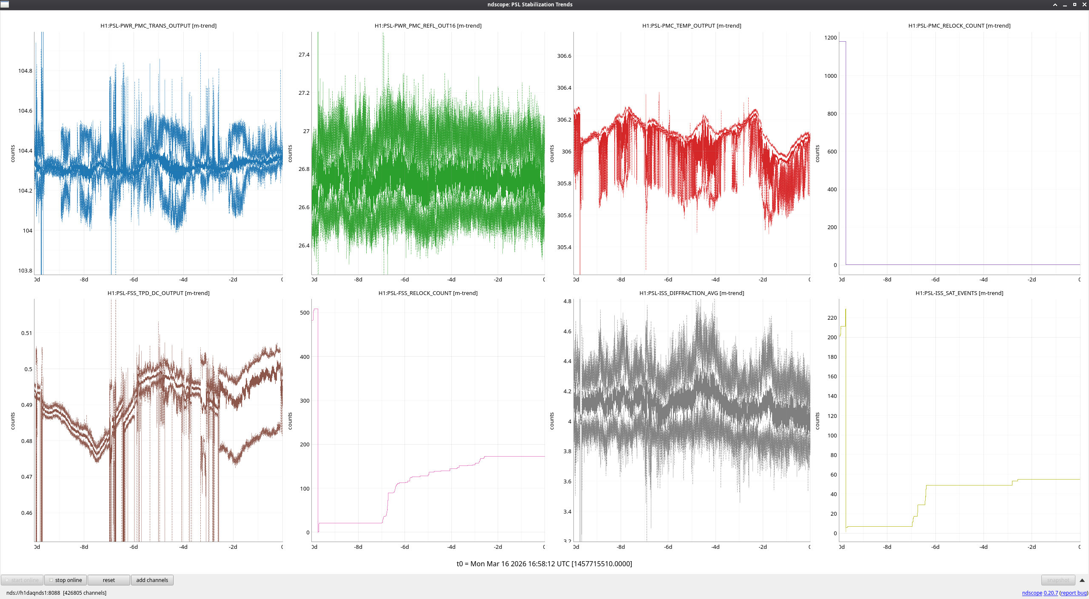Image resolution: width=1089 pixels, height=599 pixels.
Task: Open the report bug link
Action: [1073, 593]
